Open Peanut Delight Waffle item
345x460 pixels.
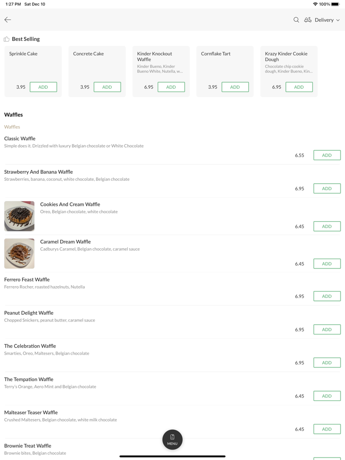[x=29, y=313]
